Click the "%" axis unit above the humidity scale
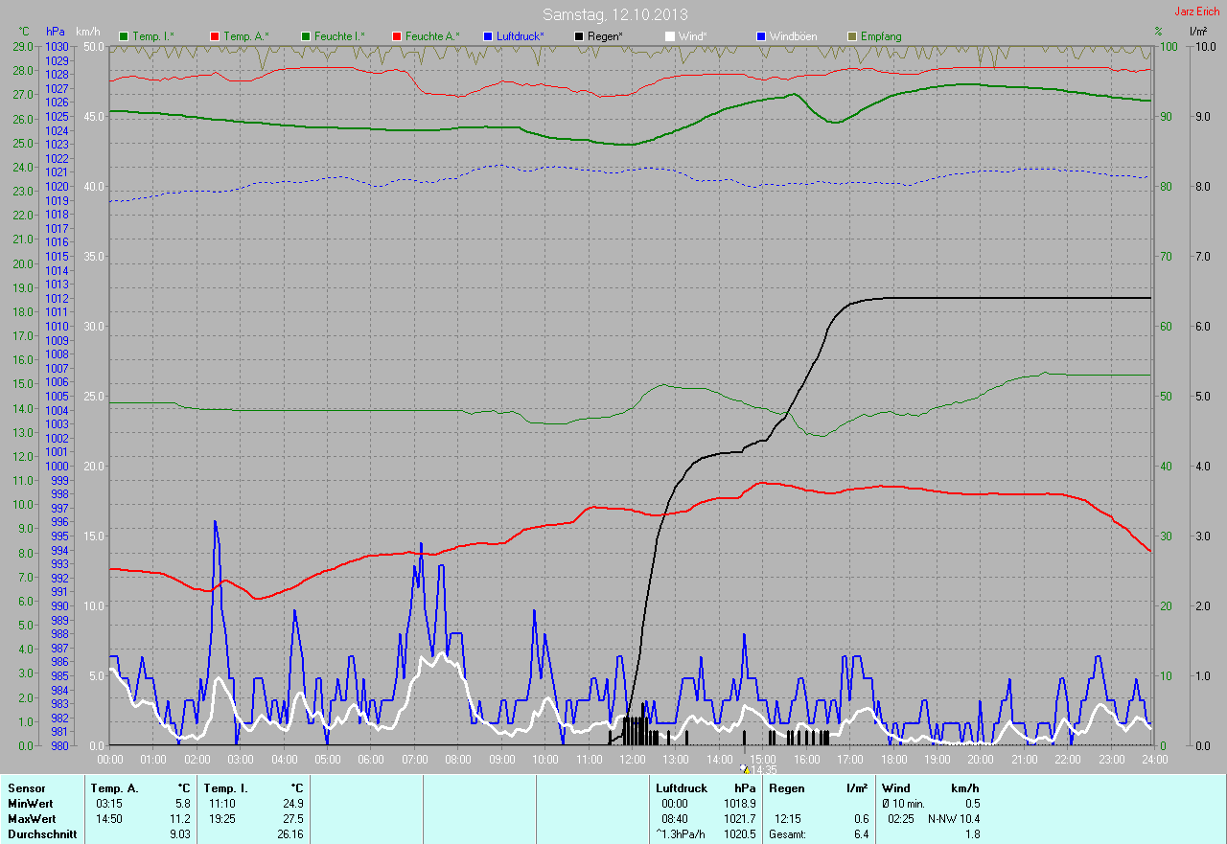The height and width of the screenshot is (844, 1227). click(1158, 32)
